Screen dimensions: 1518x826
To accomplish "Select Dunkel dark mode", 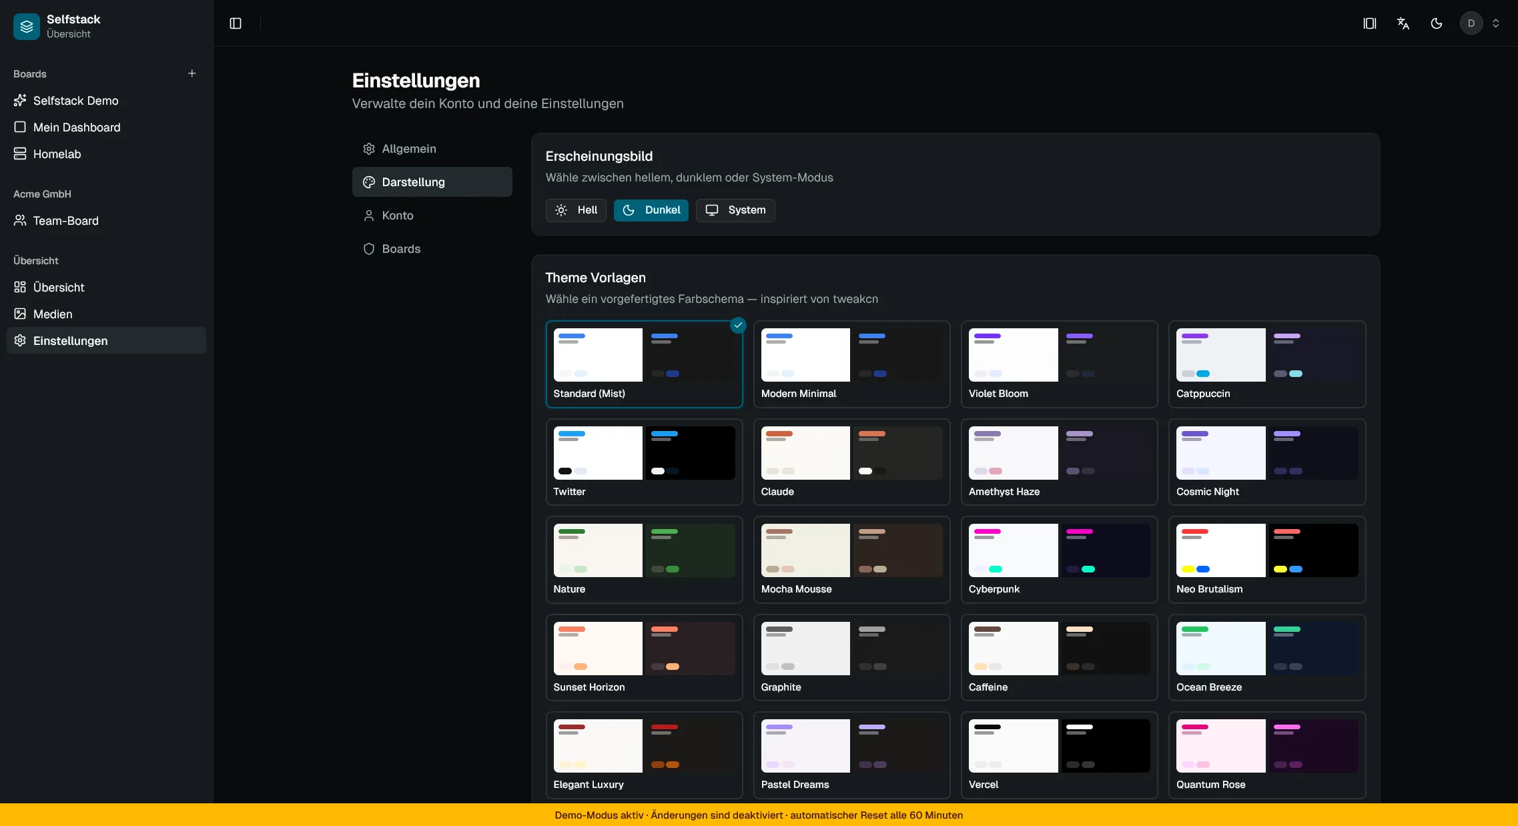I will point(651,210).
